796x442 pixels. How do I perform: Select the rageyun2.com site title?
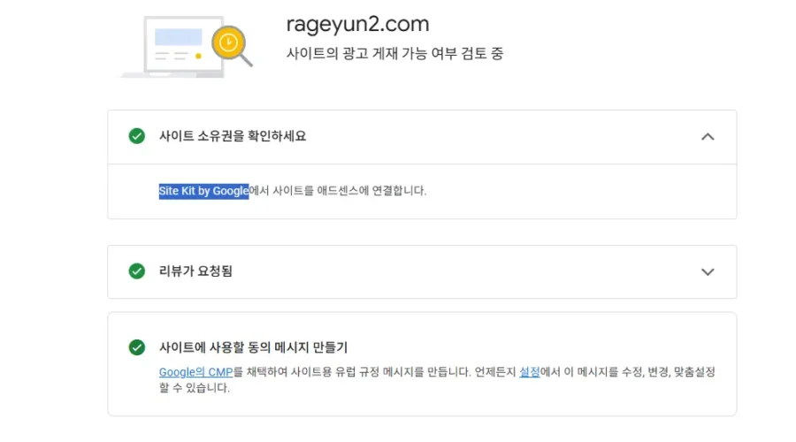click(x=358, y=24)
